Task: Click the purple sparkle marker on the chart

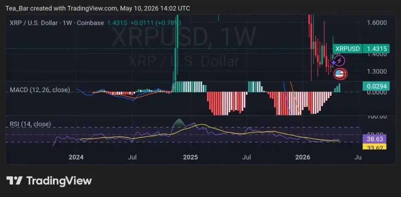Action: click(334, 62)
